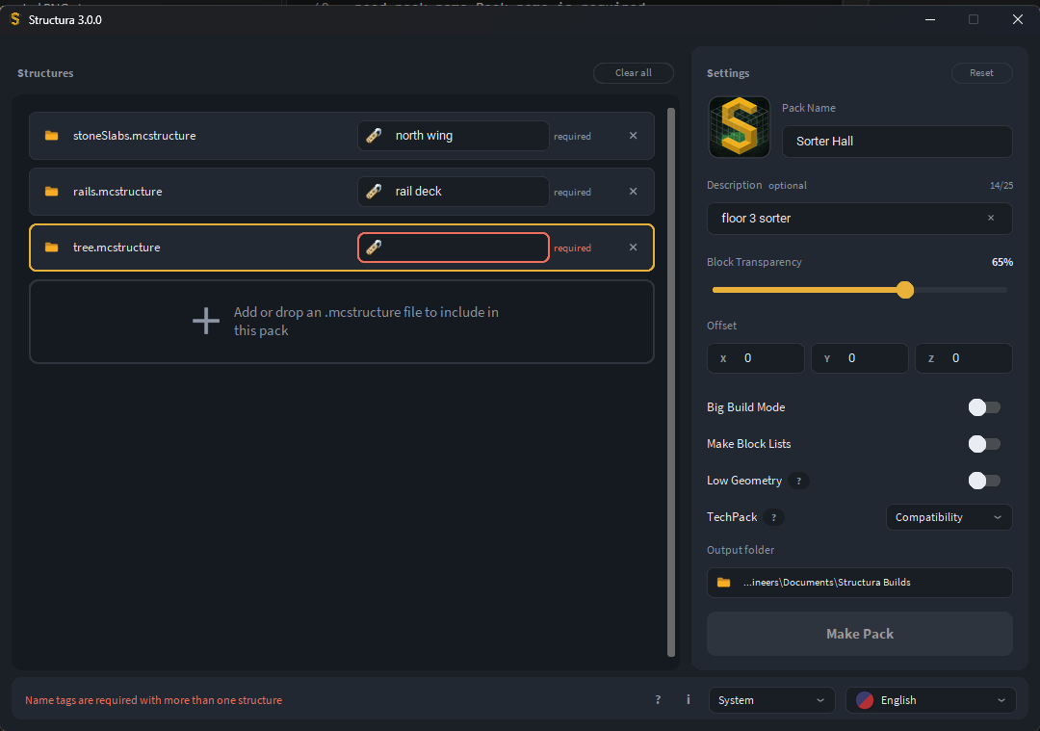Image resolution: width=1040 pixels, height=731 pixels.
Task: Click the Block Transparency slider handle
Action: point(905,290)
